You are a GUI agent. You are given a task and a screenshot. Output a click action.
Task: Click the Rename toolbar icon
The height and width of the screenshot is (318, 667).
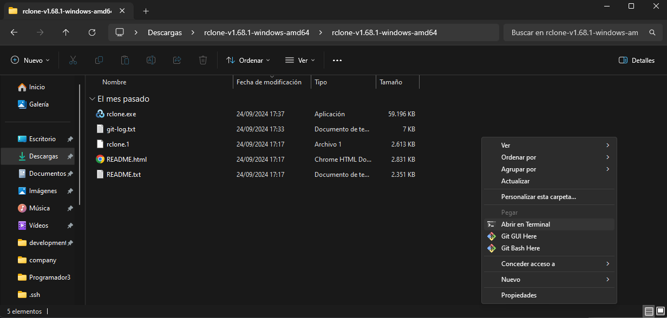pyautogui.click(x=151, y=60)
